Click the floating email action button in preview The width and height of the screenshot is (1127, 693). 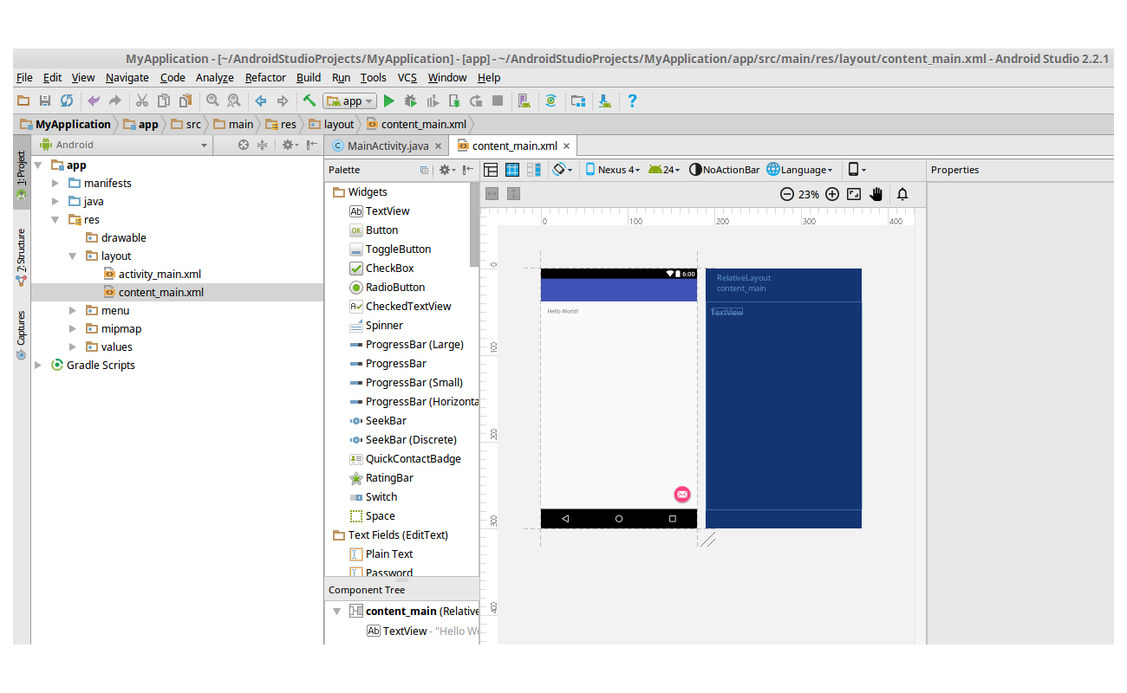coord(682,494)
